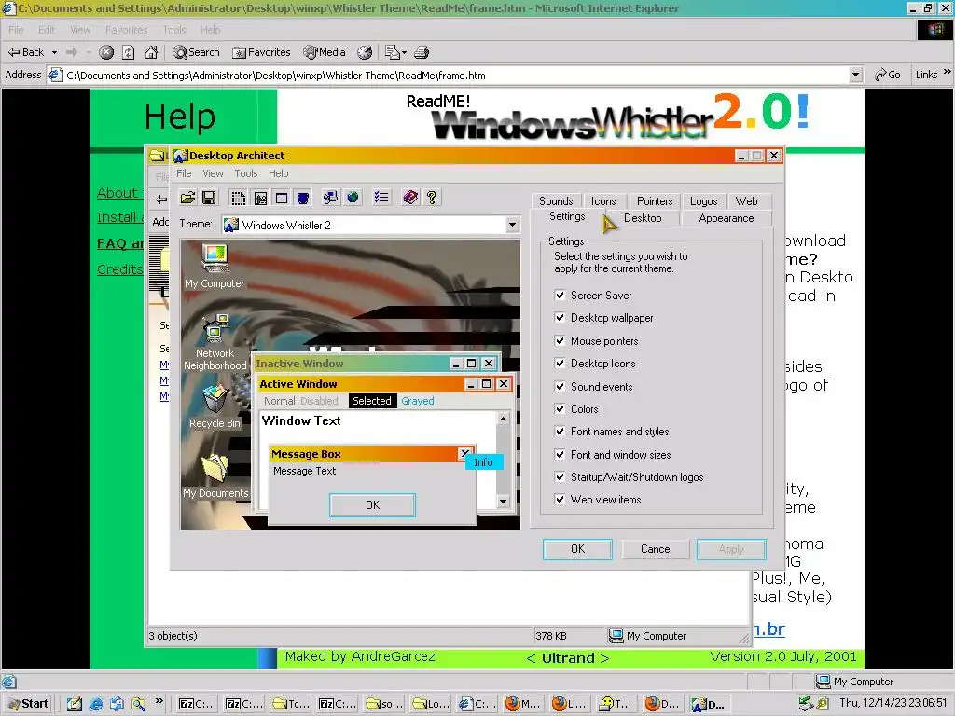This screenshot has height=716, width=955.
Task: Click OK in the Message Box preview
Action: coord(372,504)
